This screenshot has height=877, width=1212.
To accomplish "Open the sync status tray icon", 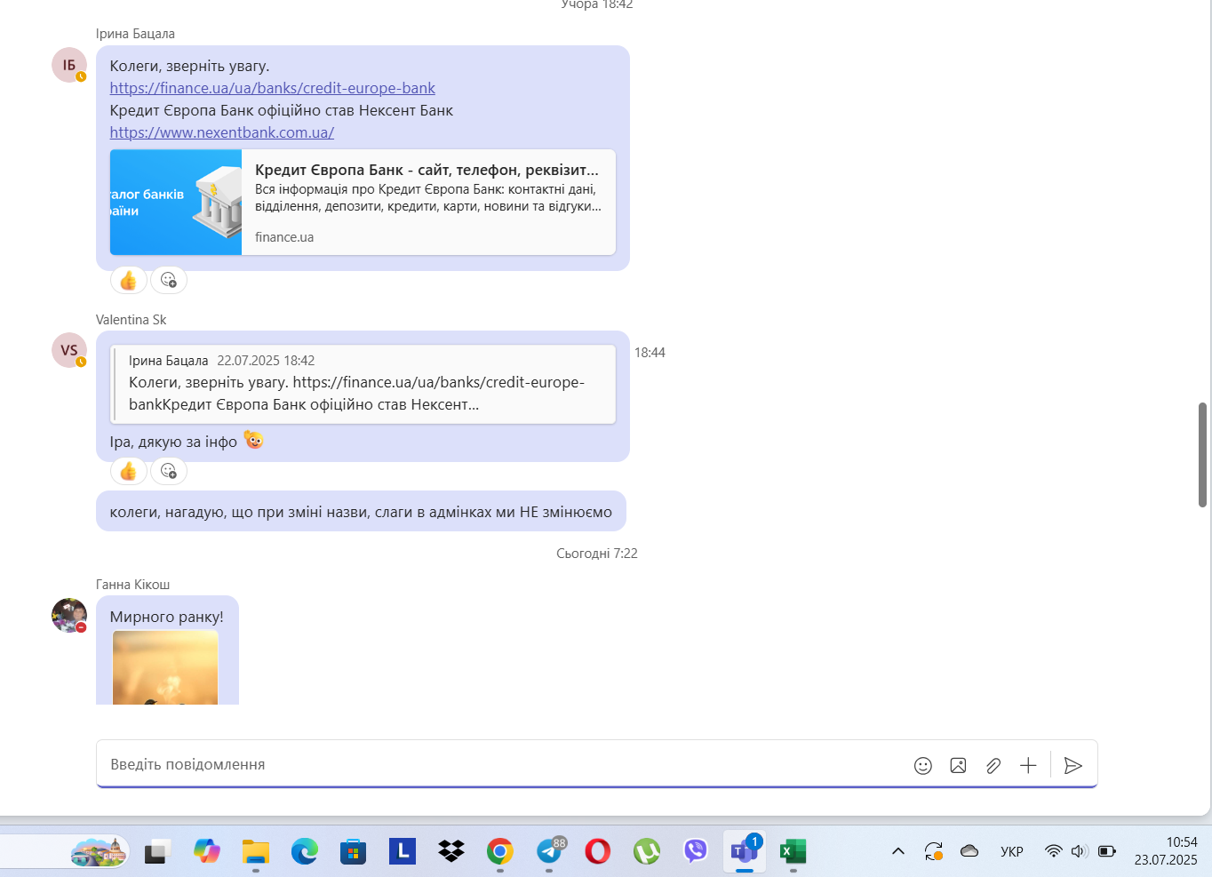I will (x=933, y=851).
